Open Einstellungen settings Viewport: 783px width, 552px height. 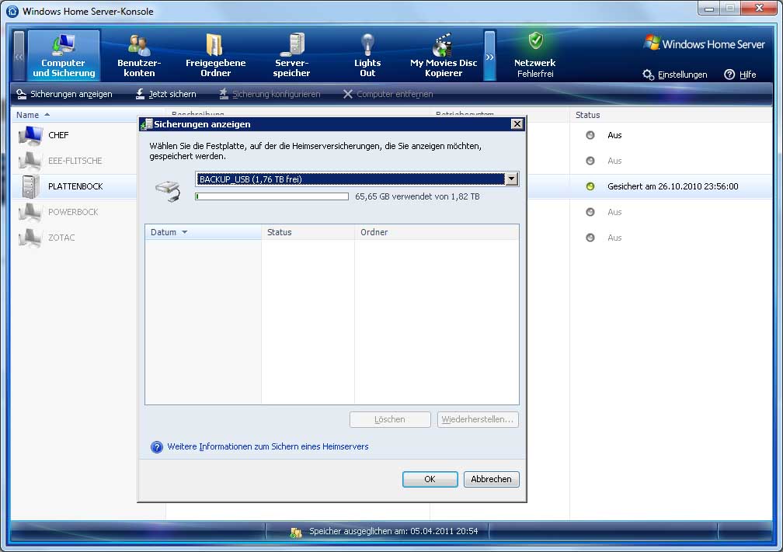674,75
